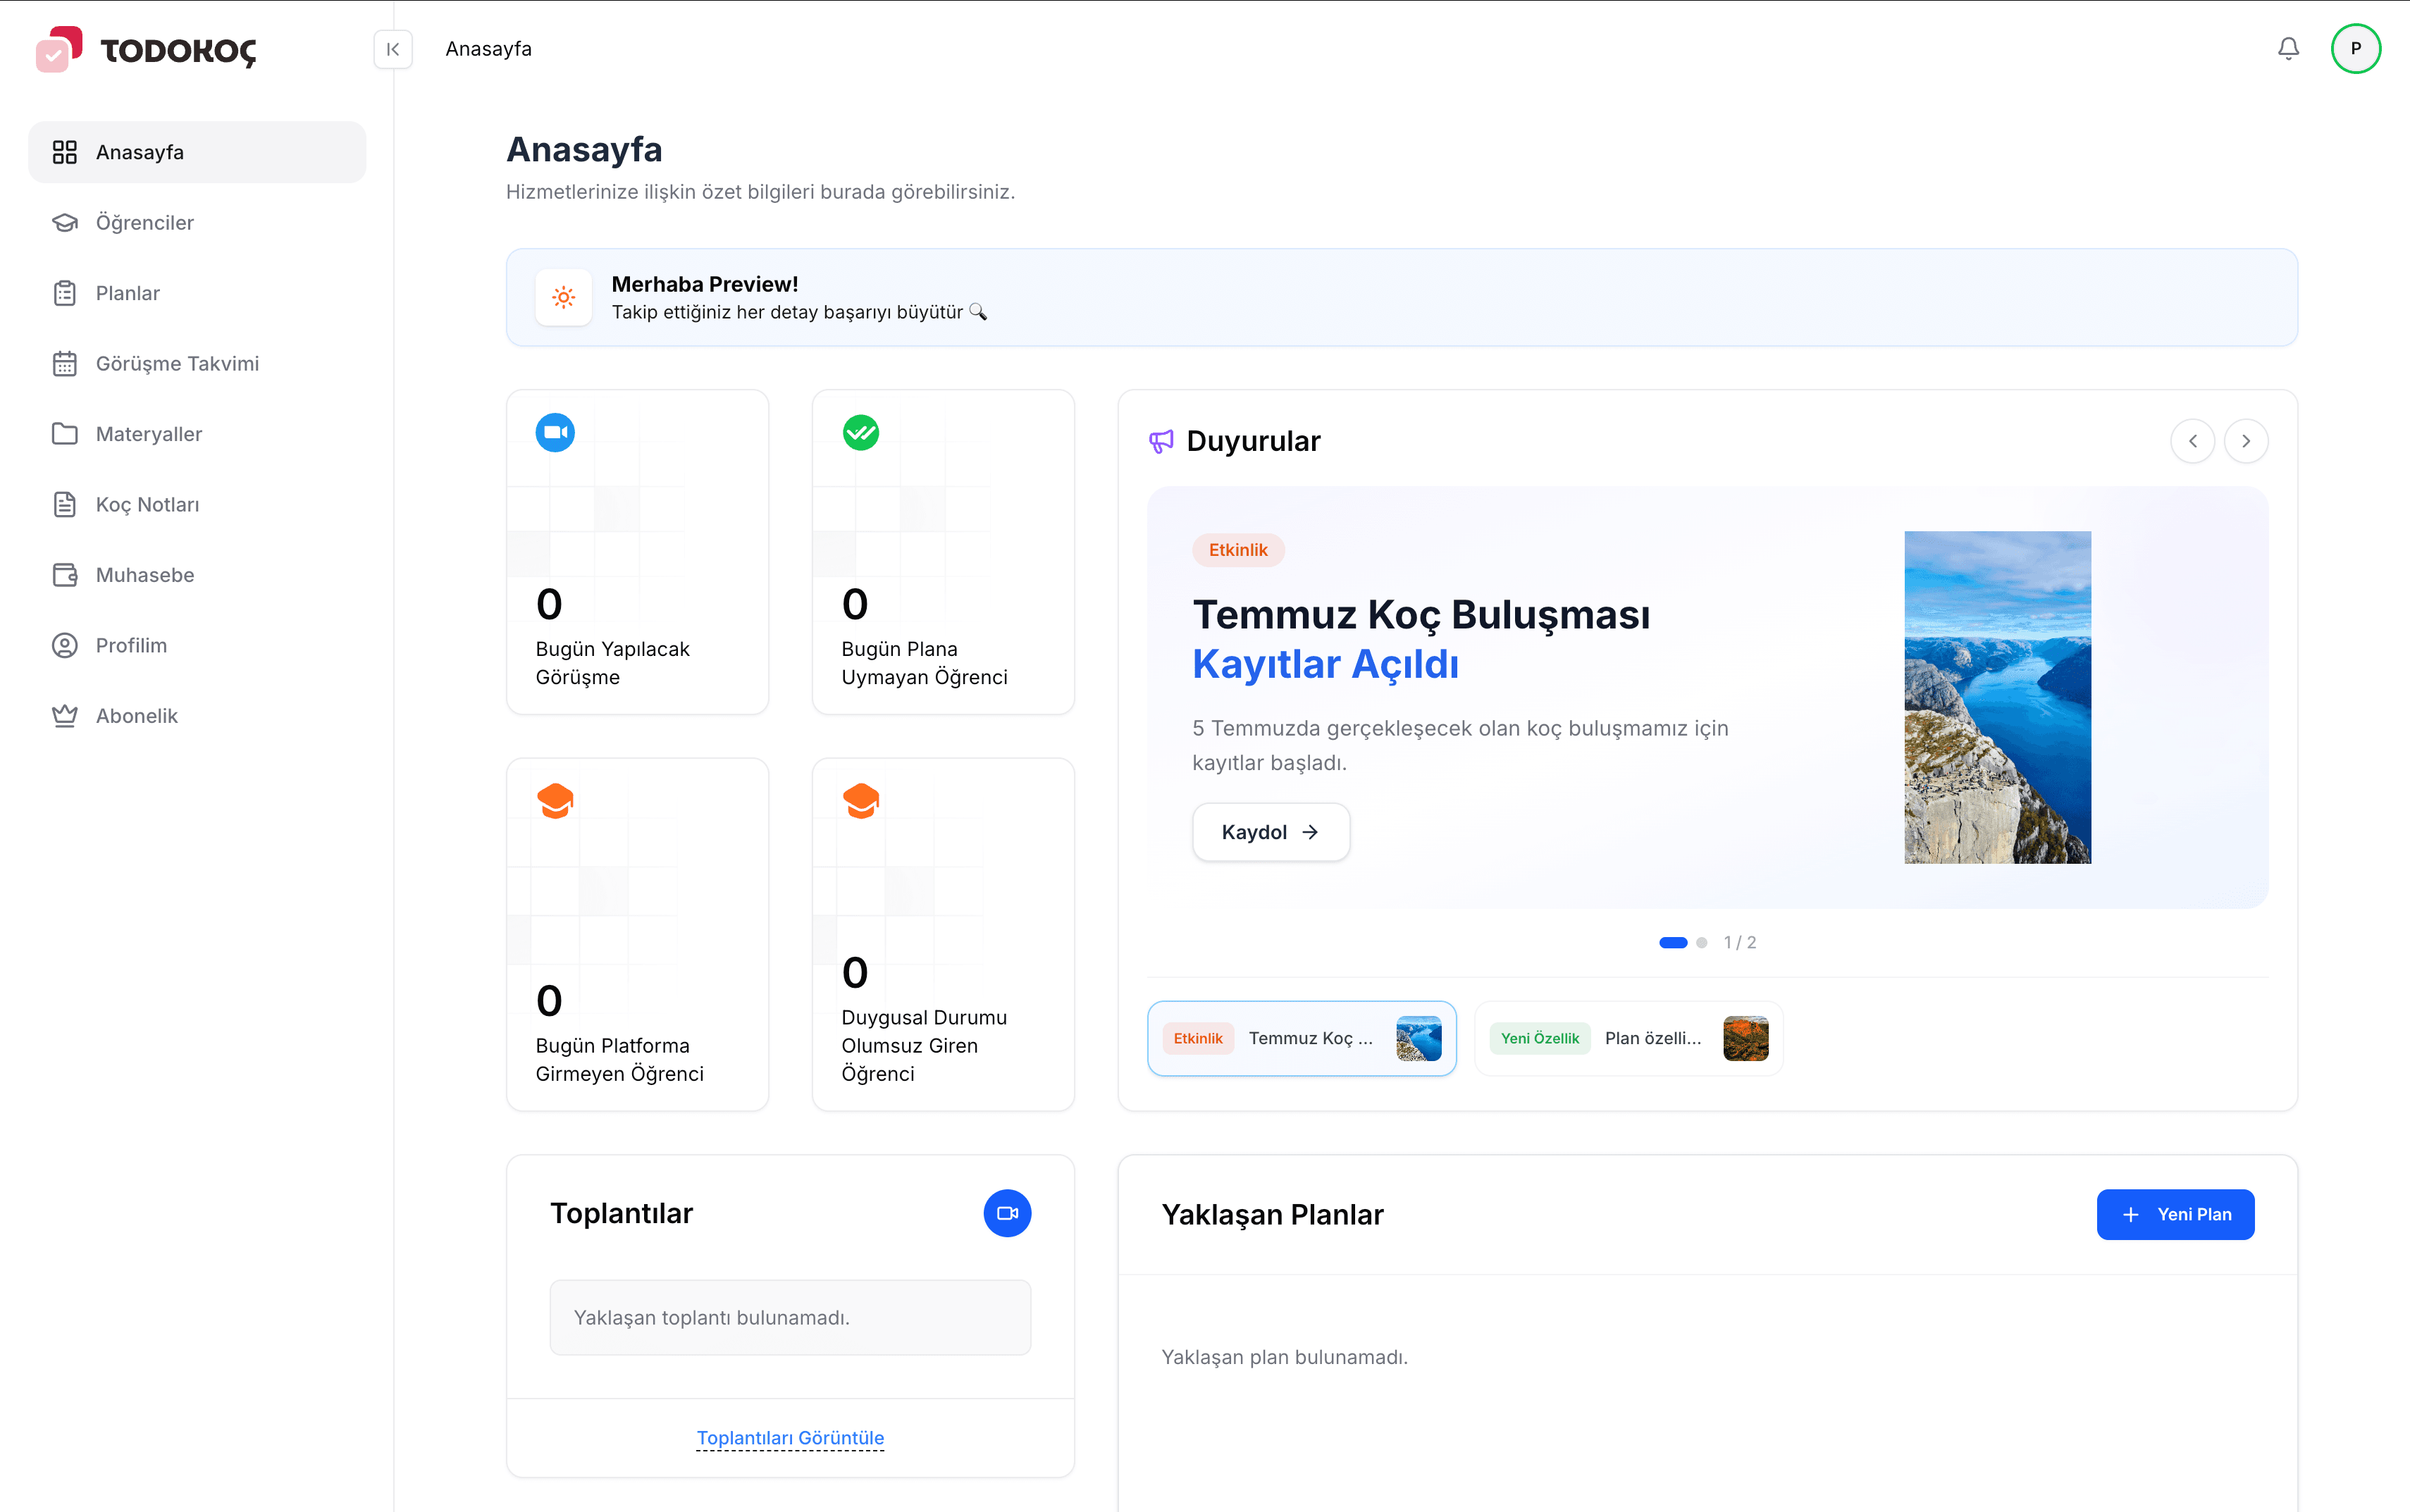
Task: Open Koç Notları menu item
Action: (197, 504)
